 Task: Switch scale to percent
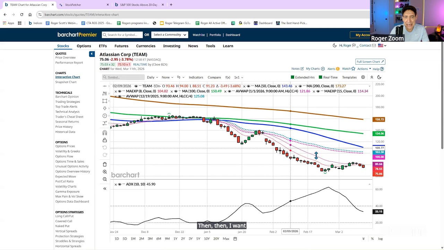372,239
